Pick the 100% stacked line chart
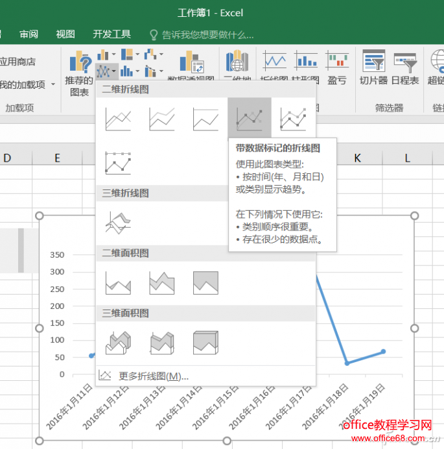The height and width of the screenshot is (449, 444). pos(205,119)
